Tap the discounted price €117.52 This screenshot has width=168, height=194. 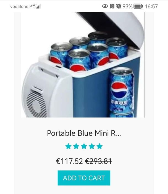(x=69, y=161)
